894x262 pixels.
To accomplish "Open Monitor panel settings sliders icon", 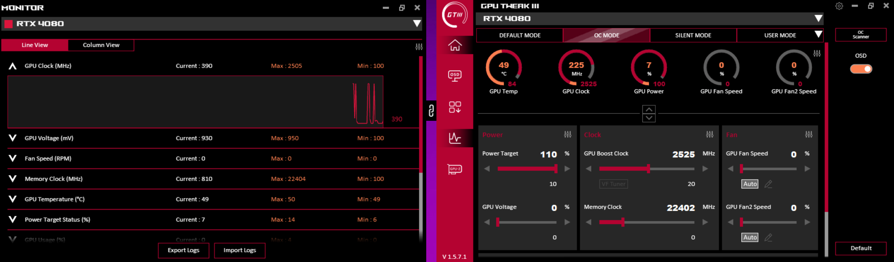I will click(x=419, y=47).
